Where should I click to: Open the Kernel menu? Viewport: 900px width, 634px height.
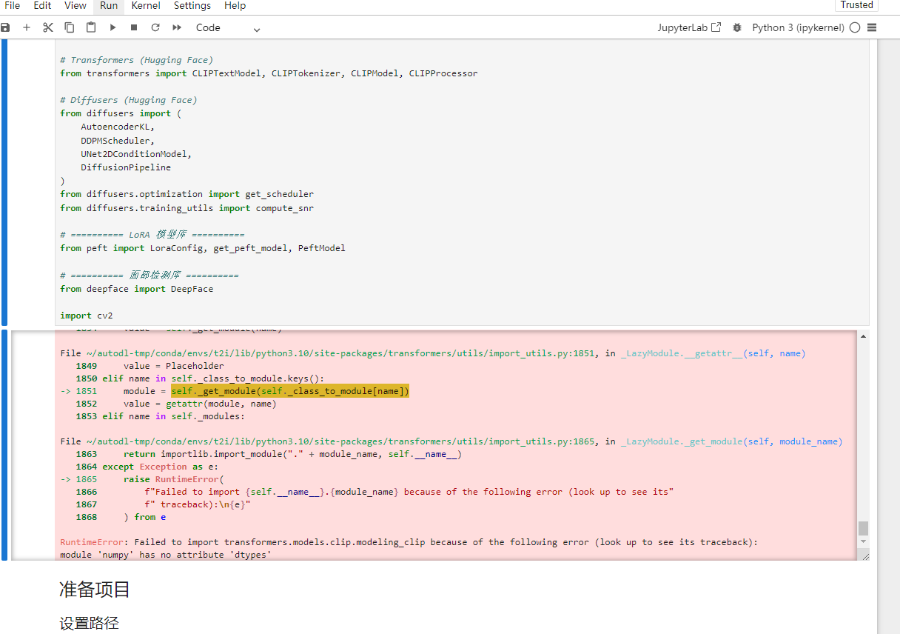(146, 6)
